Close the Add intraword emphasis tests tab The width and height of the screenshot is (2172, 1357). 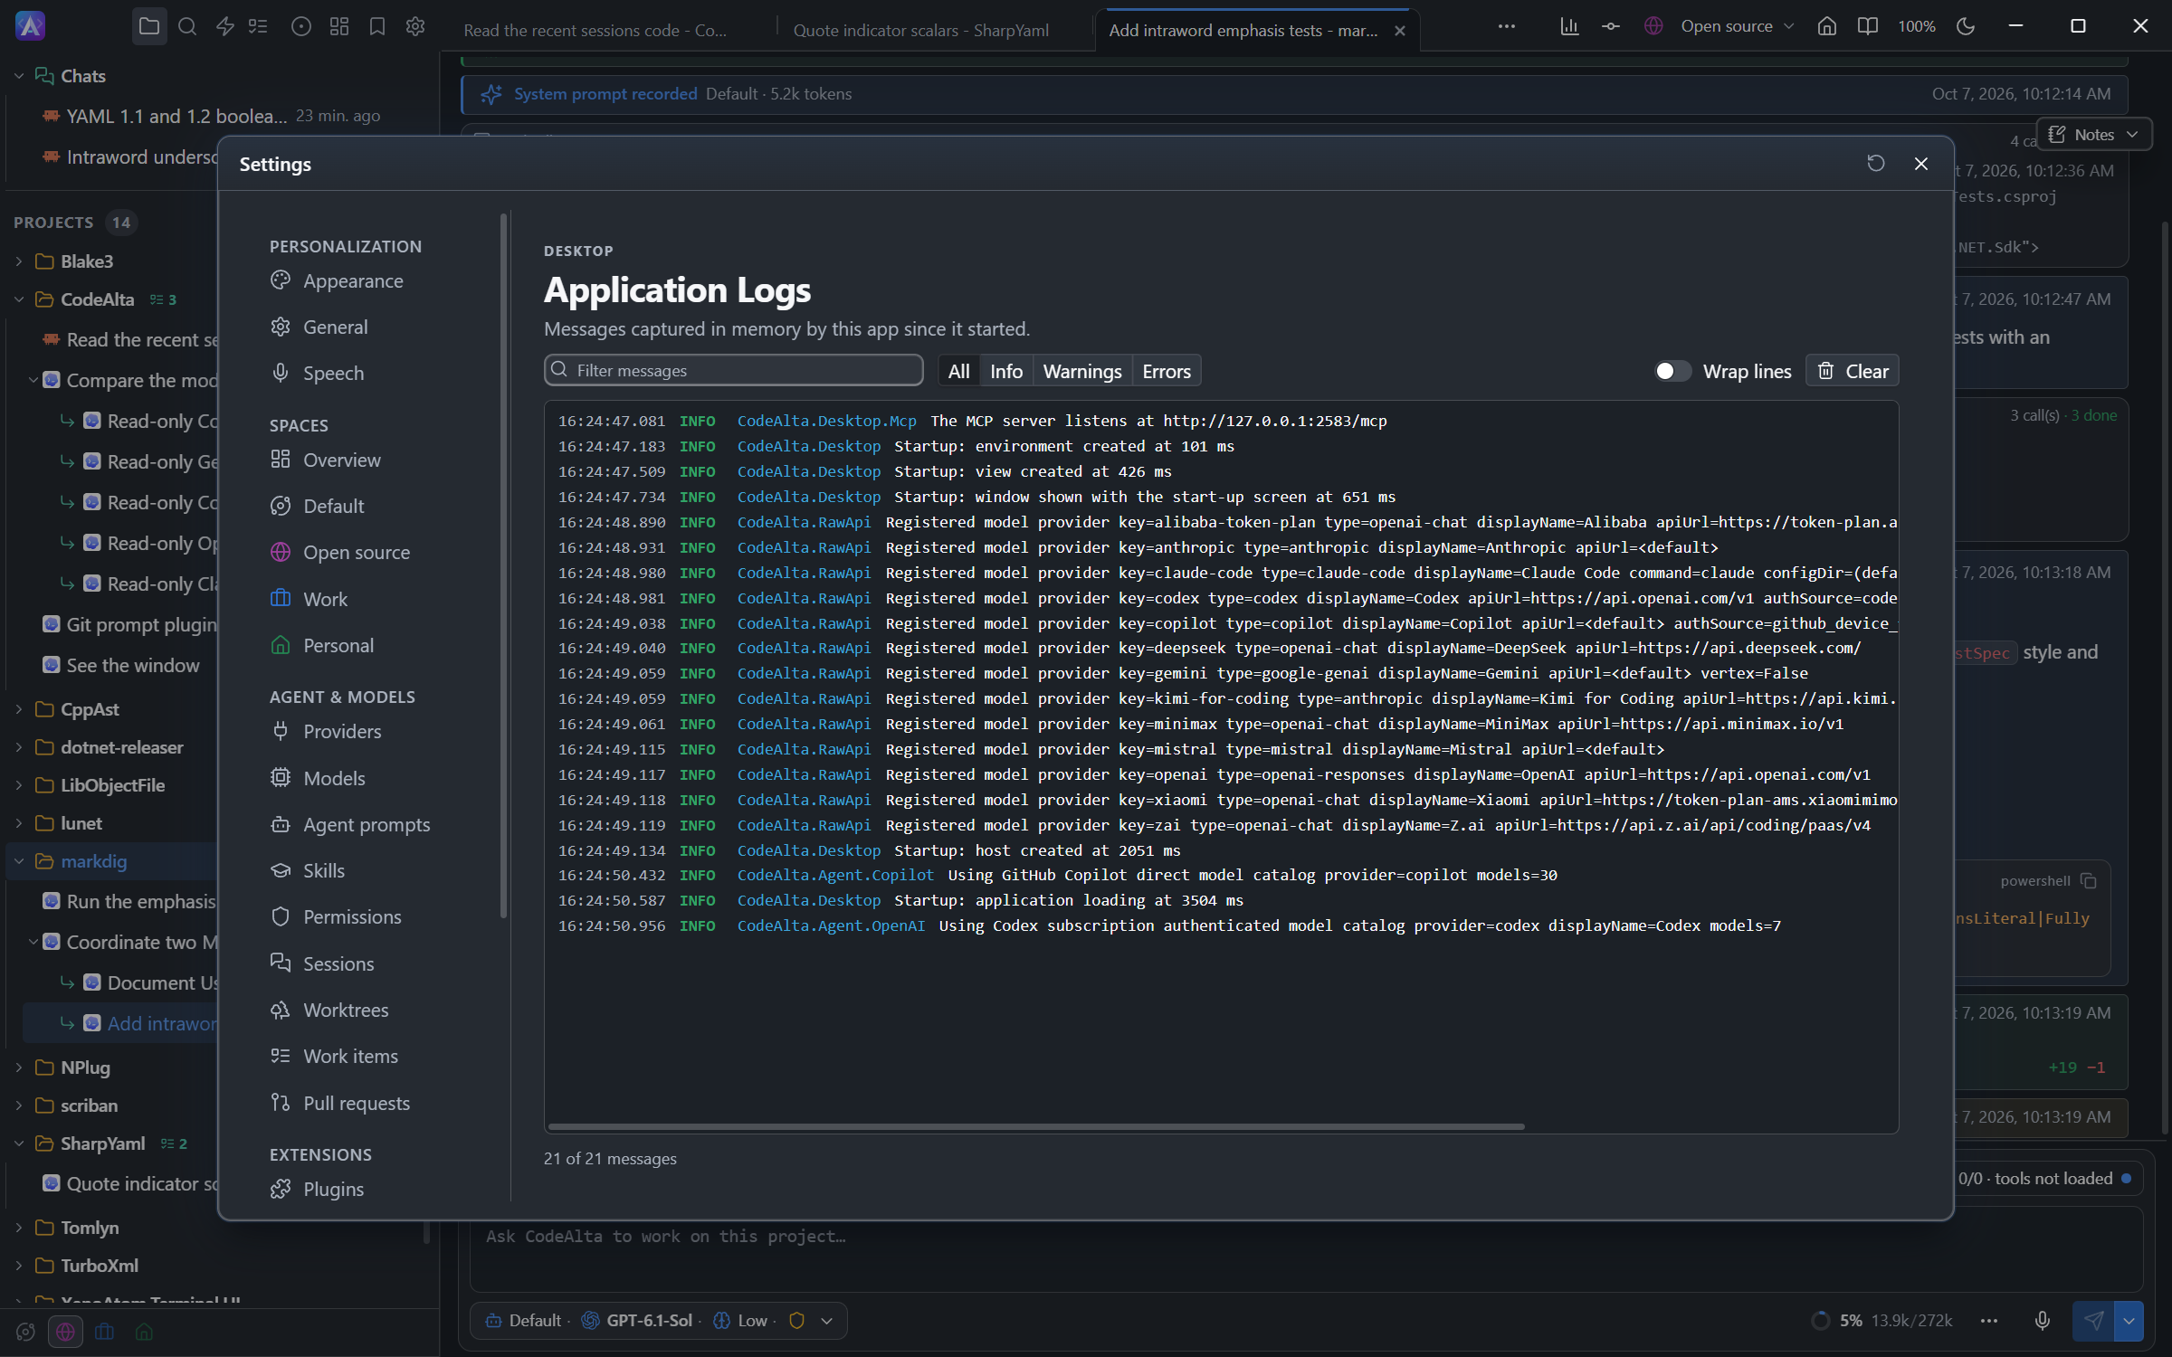[1400, 31]
